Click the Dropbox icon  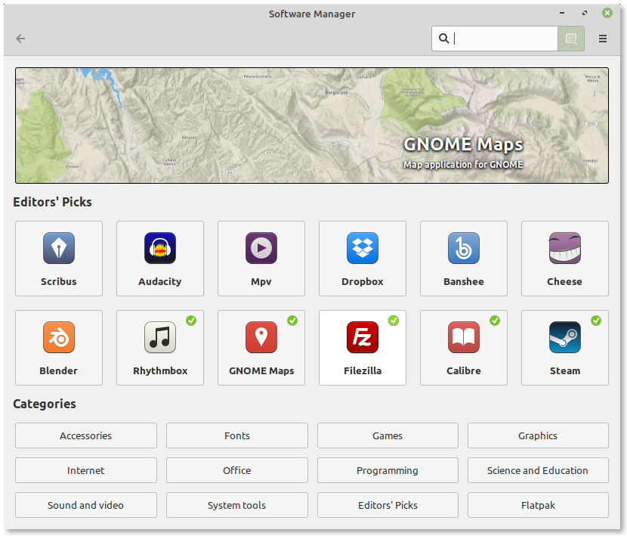coord(363,249)
